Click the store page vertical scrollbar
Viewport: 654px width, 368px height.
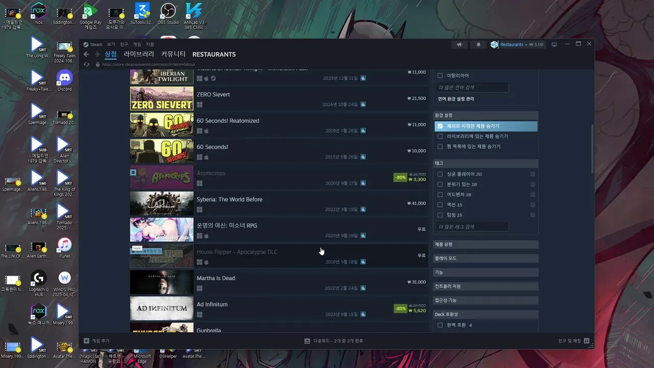(x=592, y=148)
